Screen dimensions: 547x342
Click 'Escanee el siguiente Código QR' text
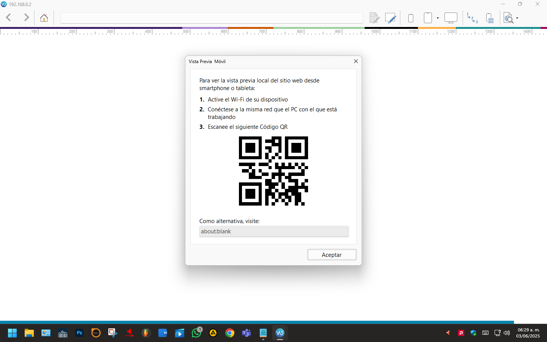248,127
